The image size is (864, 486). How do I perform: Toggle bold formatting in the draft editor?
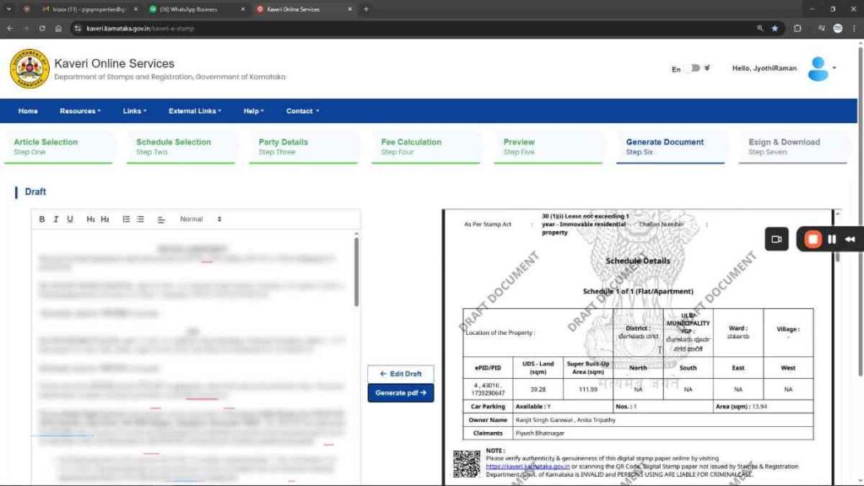[42, 219]
